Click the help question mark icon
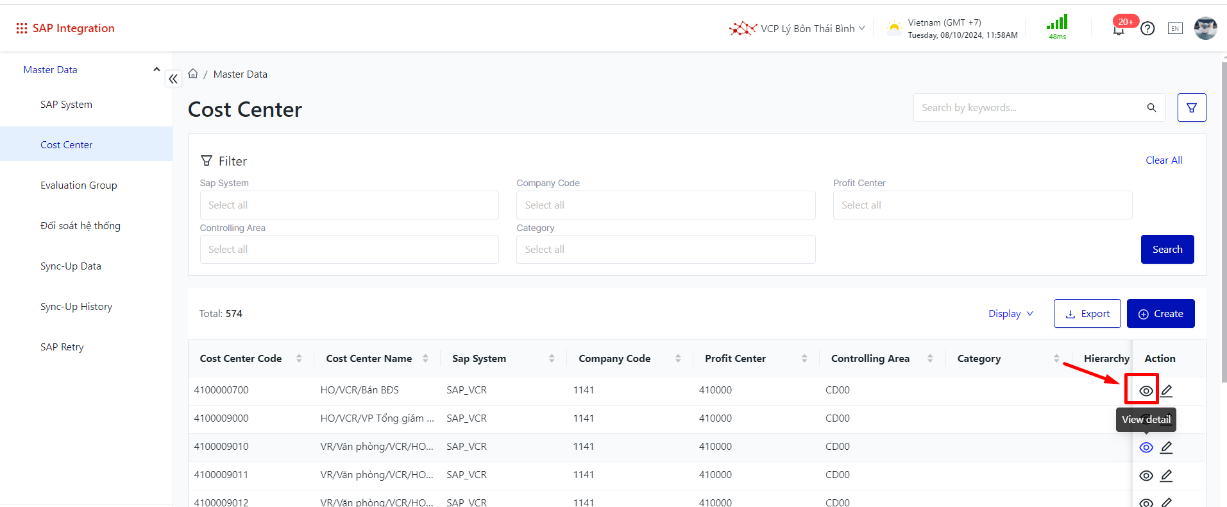 pyautogui.click(x=1147, y=29)
